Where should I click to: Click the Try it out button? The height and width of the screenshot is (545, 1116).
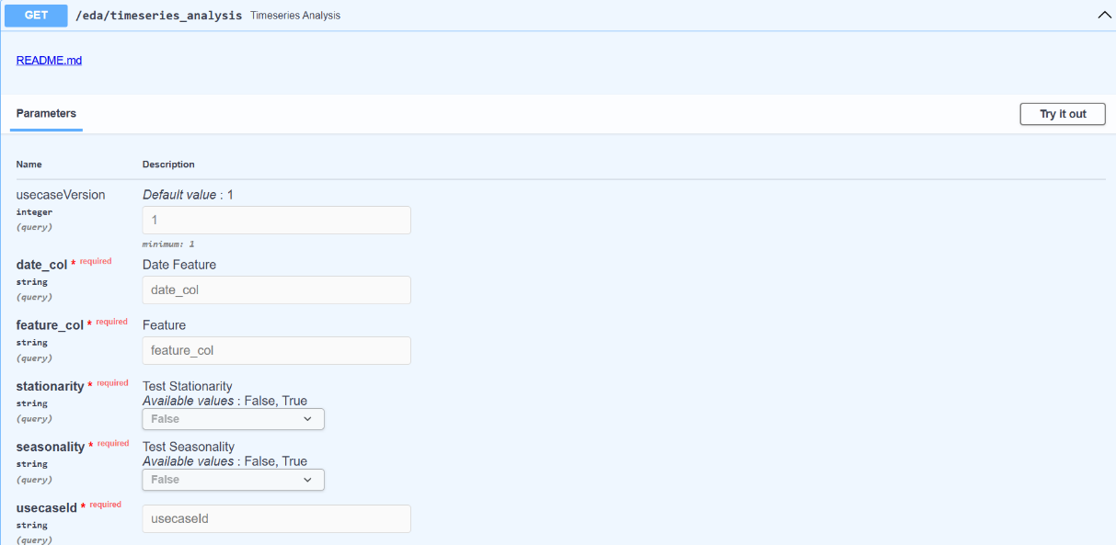(1062, 113)
